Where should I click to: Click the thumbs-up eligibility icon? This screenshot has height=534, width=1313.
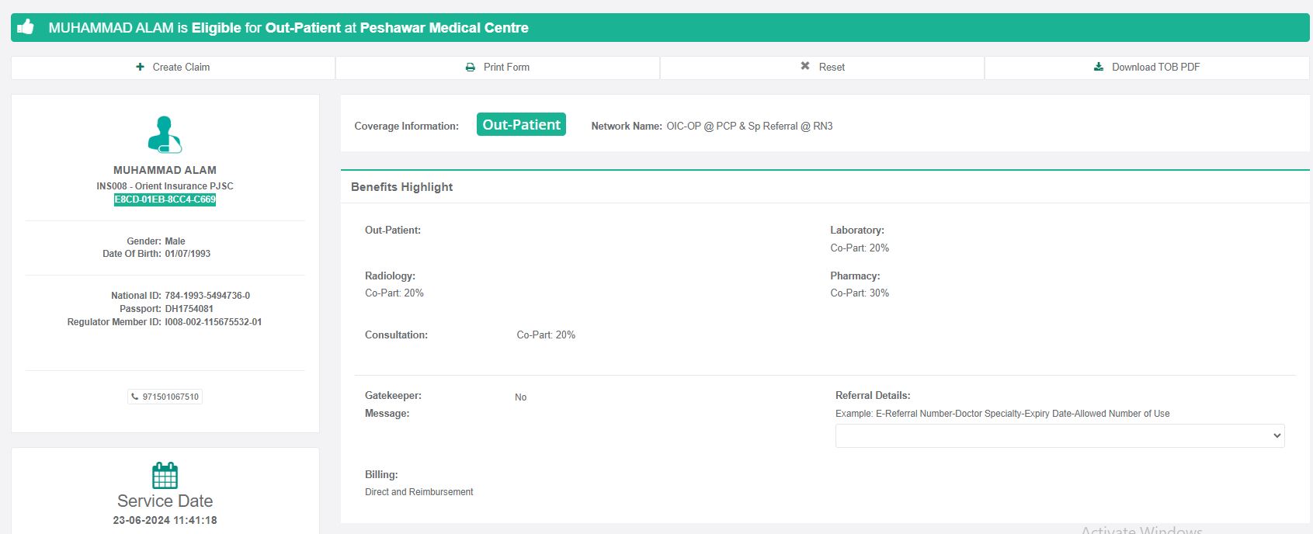tap(26, 27)
